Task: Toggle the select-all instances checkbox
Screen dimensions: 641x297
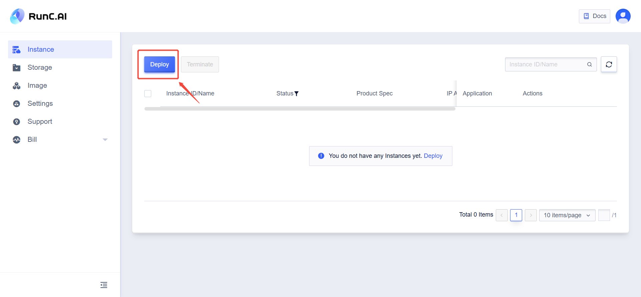Action: [148, 93]
